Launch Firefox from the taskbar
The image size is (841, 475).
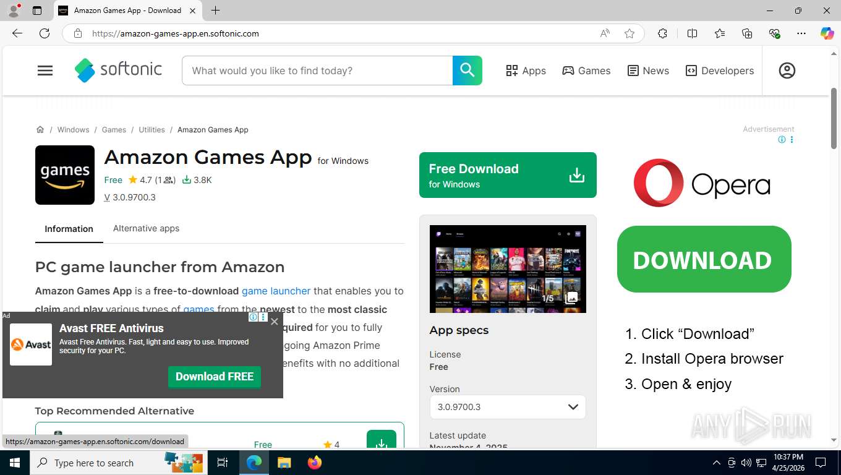pos(315,463)
